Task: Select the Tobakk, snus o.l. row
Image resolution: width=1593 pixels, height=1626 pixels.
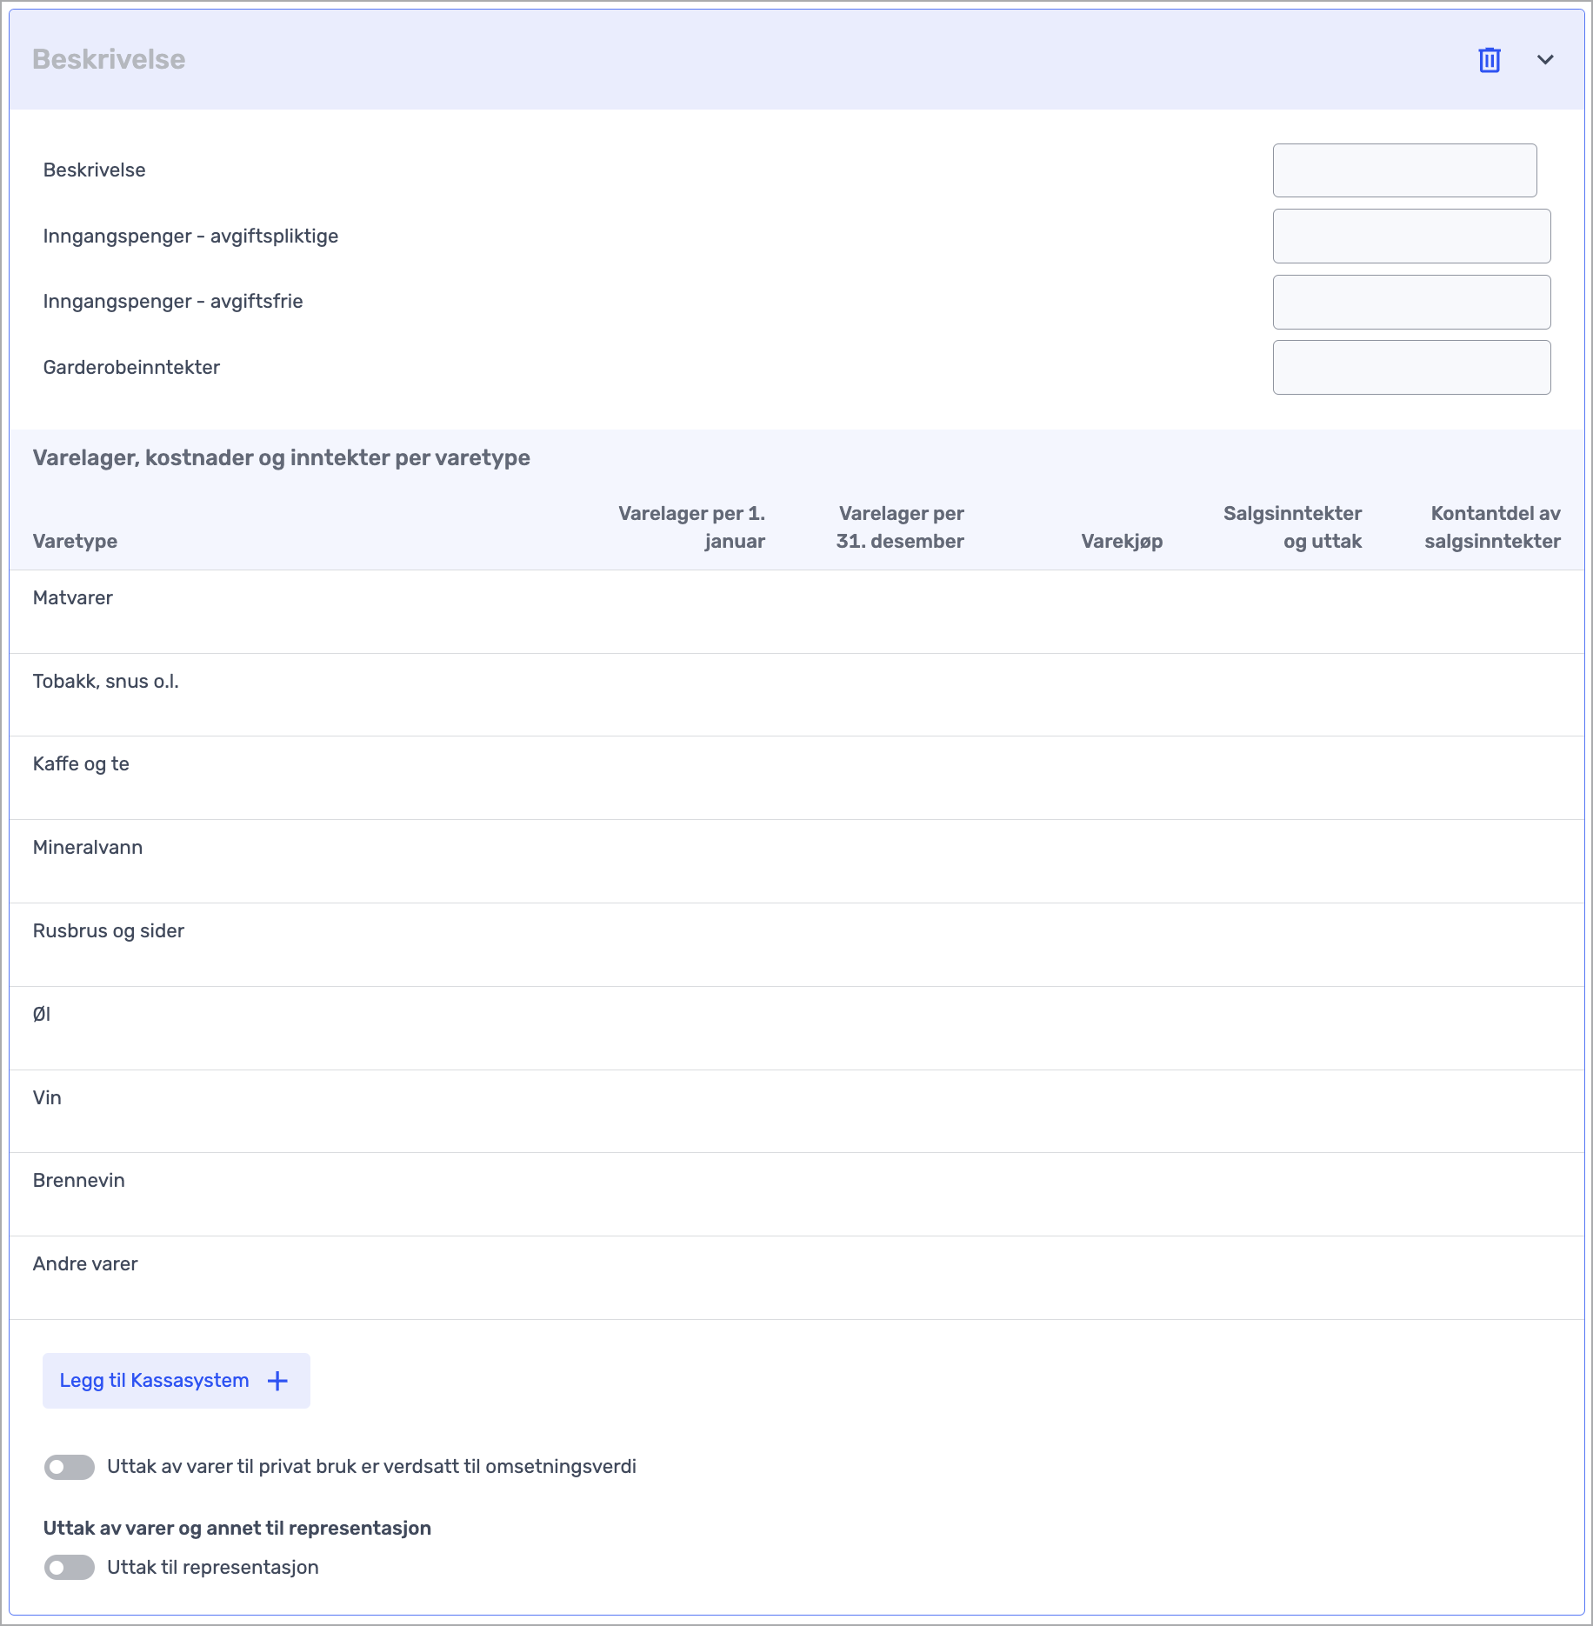Action: 796,696
